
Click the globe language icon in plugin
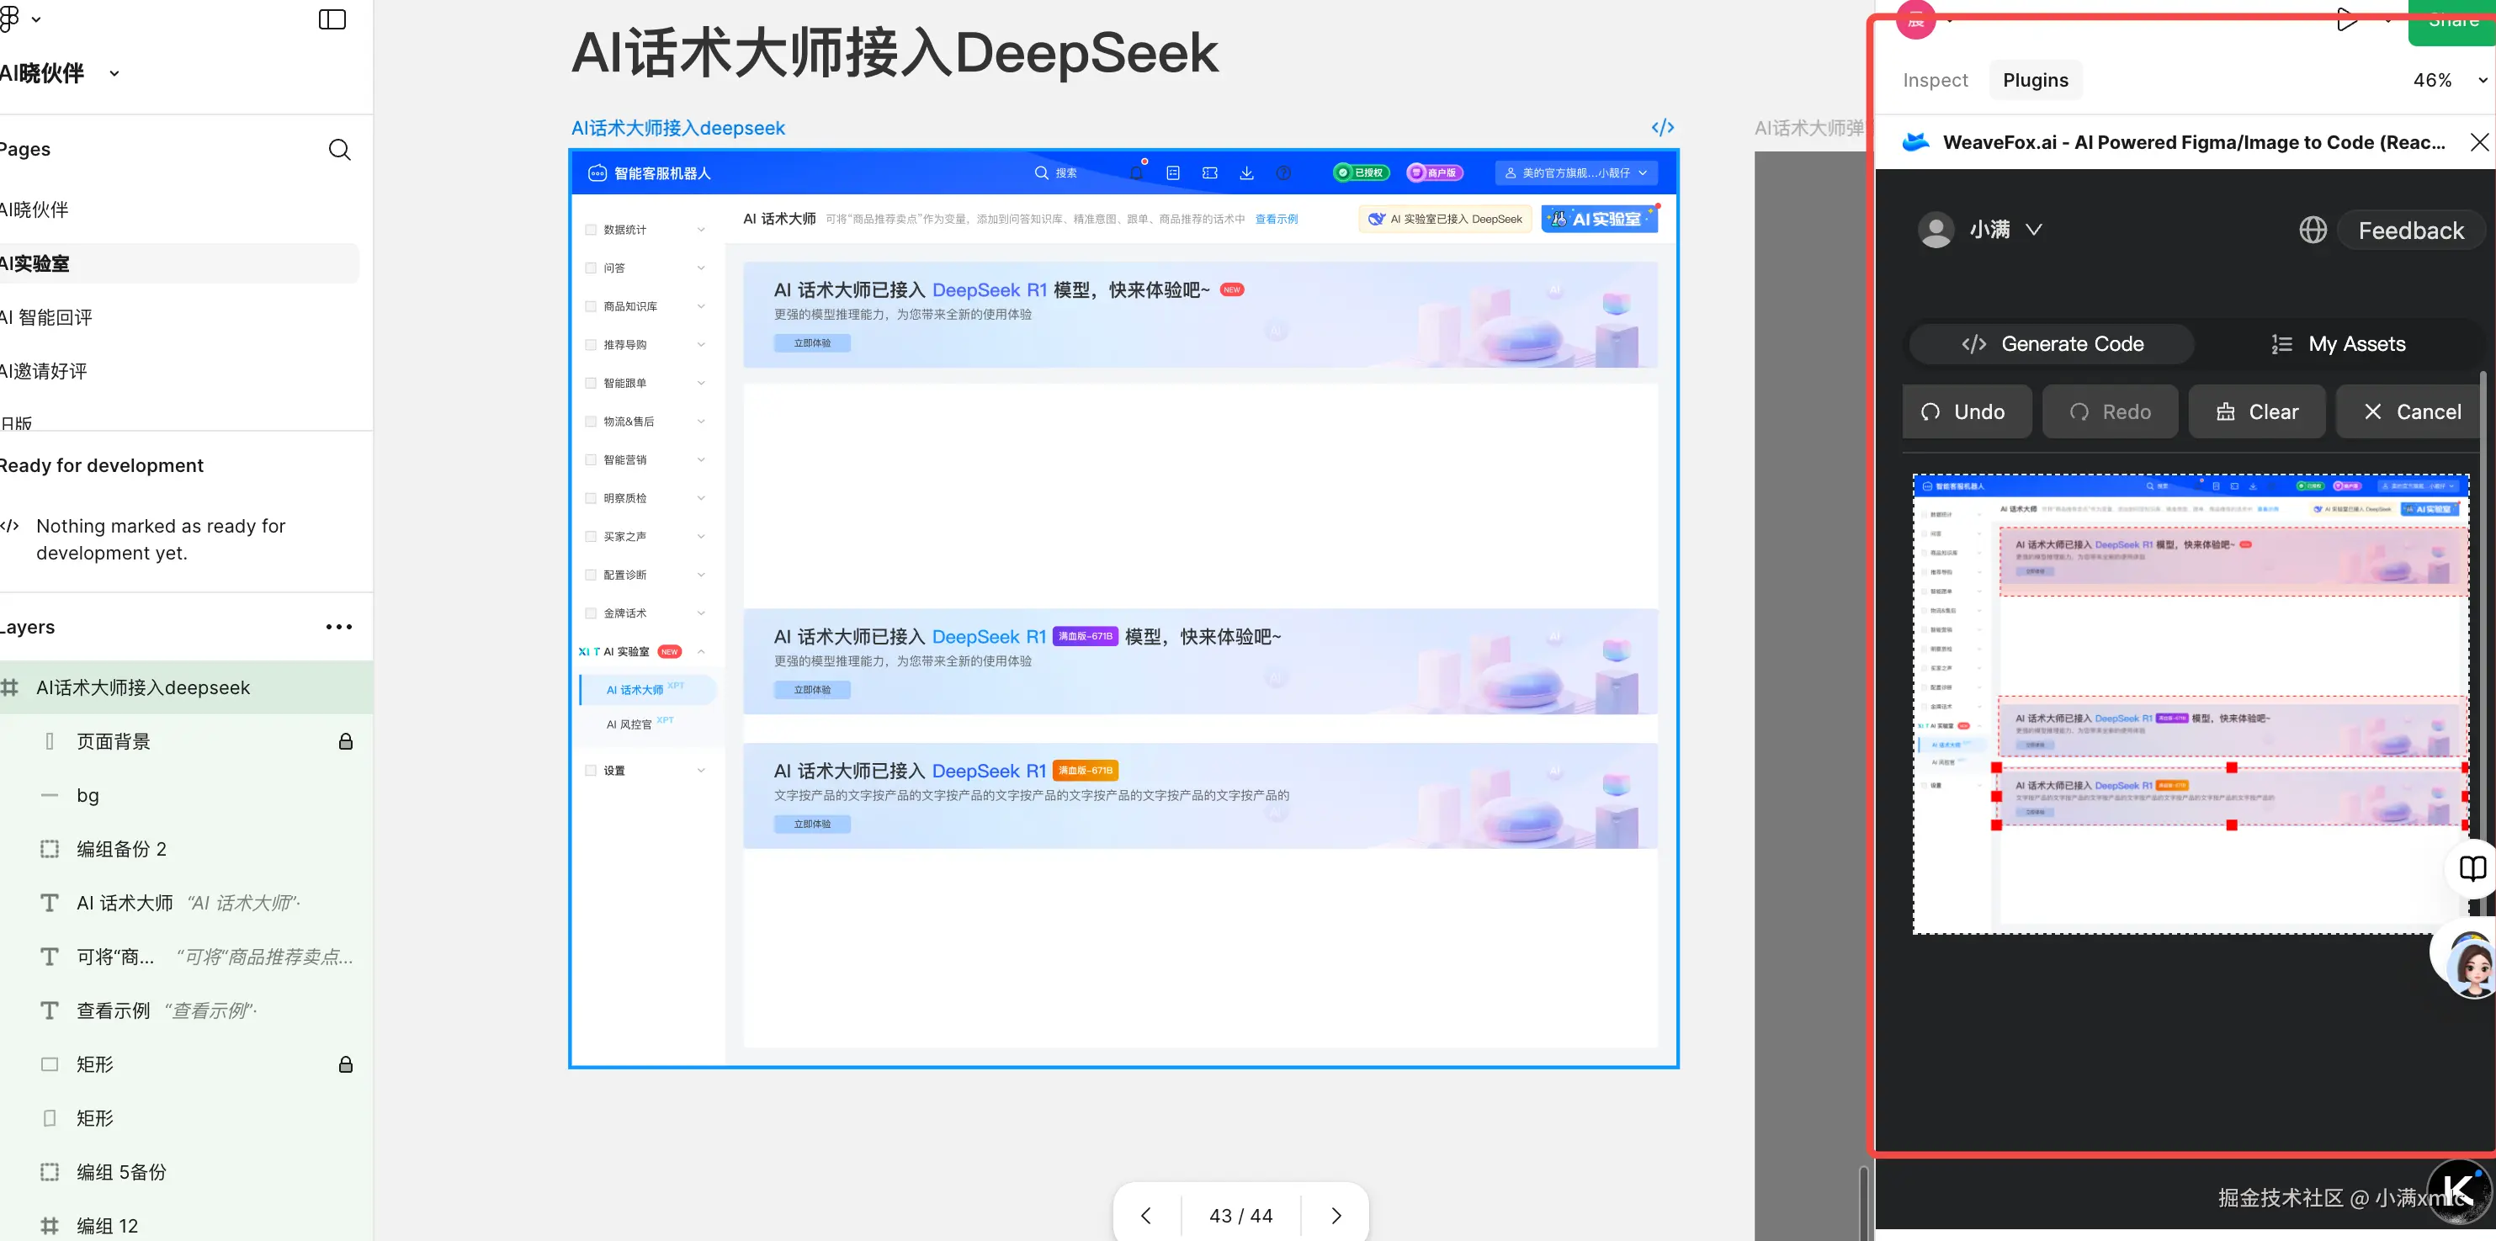tap(2313, 230)
